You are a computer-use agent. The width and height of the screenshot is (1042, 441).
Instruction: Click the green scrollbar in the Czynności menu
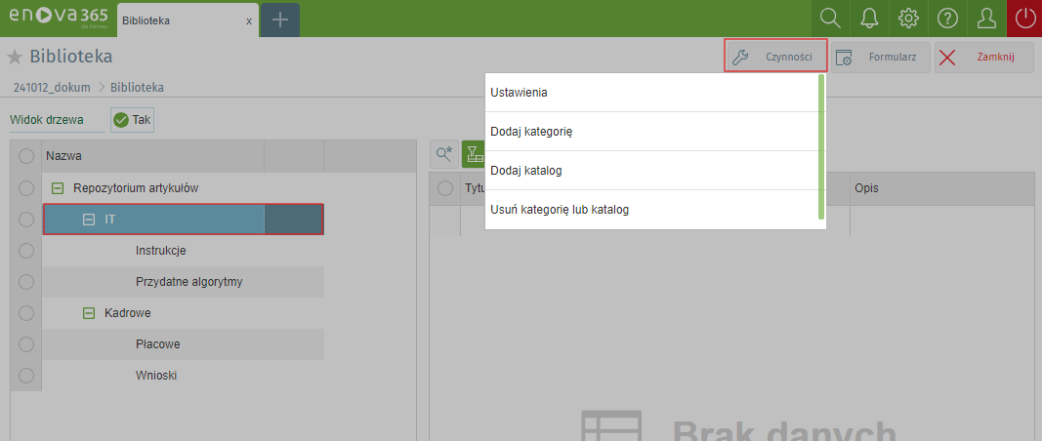(x=821, y=146)
